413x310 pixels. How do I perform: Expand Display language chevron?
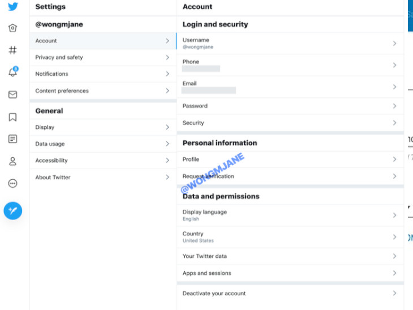click(394, 215)
